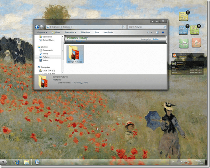Select Local Disk (C:) in the sidebar
The width and height of the screenshot is (210, 168).
coord(49,70)
